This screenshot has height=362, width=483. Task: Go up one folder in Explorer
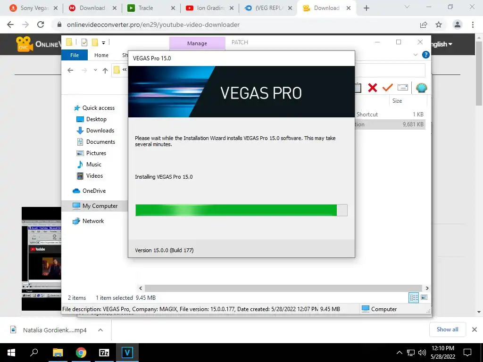(x=105, y=71)
